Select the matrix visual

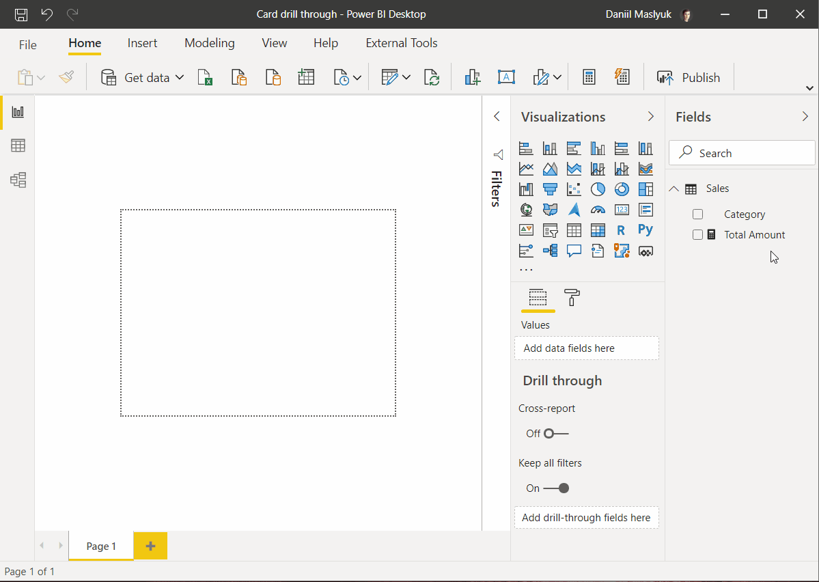click(598, 230)
